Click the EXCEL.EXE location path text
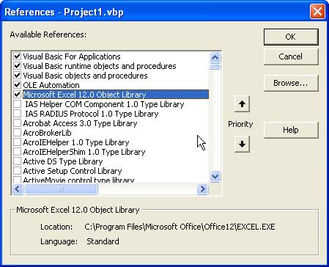 (x=180, y=227)
